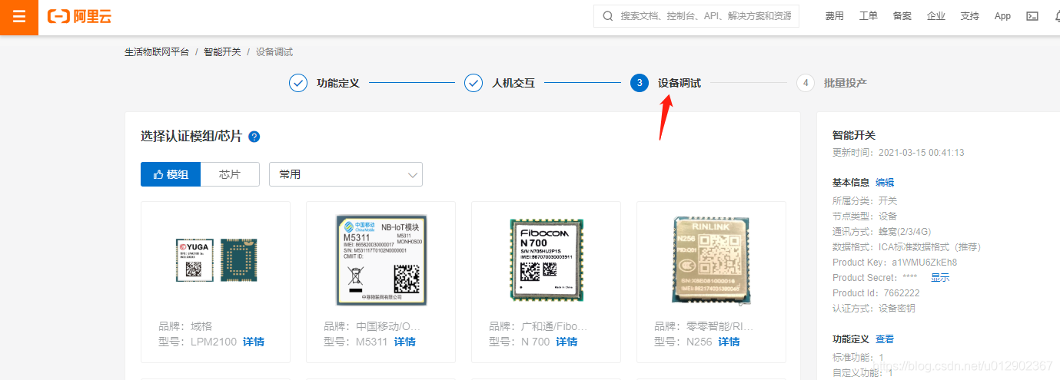This screenshot has height=380, width=1060.
Task: Click the Product Id value 7662222
Action: coord(903,292)
